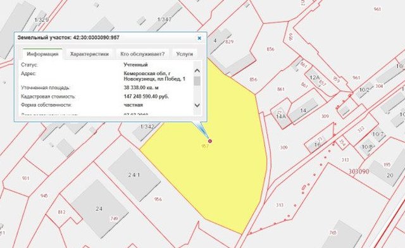The height and width of the screenshot is (248, 405).
Task: Click parcel number 195 on the map
Action: [x=387, y=164]
